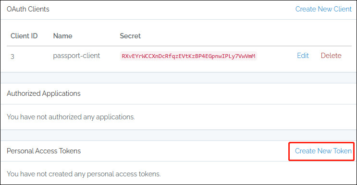Delete the passport-client OAuth client
357x185 pixels.
(331, 56)
